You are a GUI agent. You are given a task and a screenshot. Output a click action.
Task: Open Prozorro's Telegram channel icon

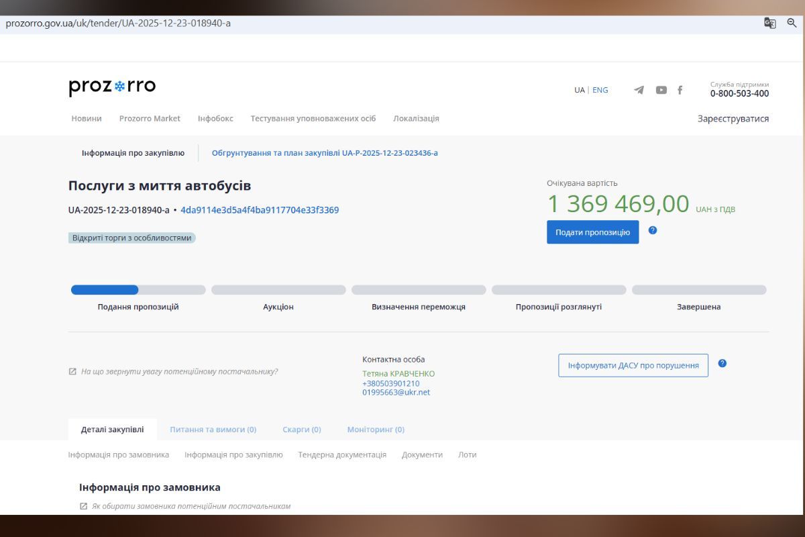click(638, 89)
